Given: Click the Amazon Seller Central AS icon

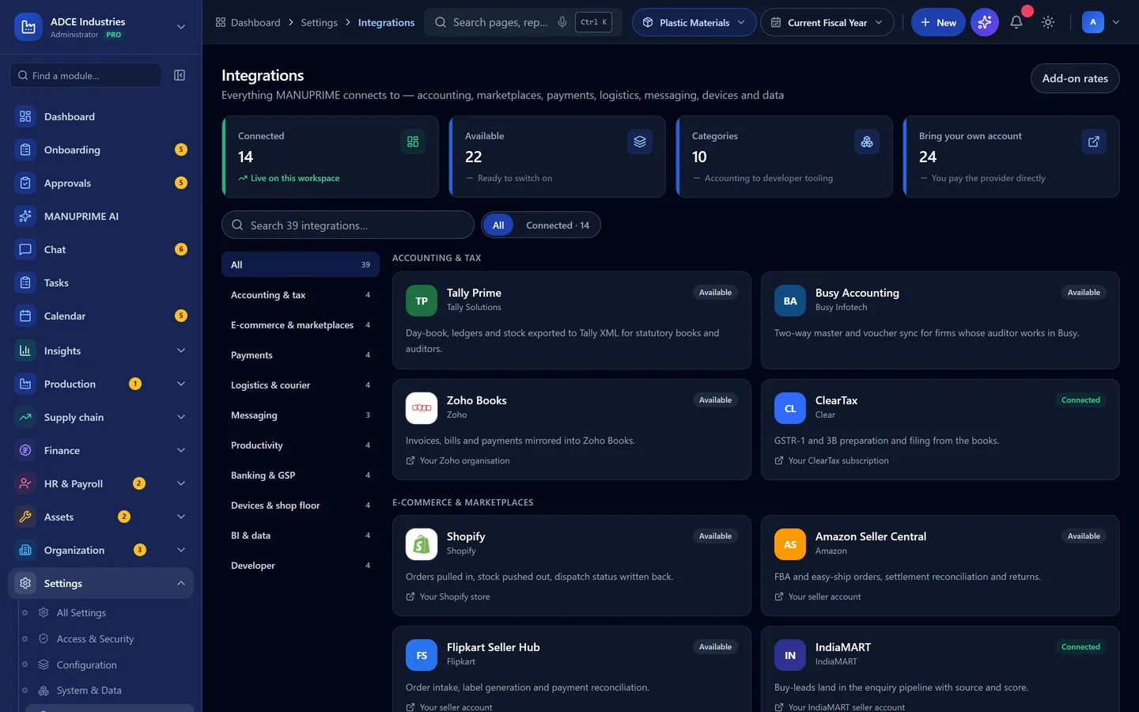Looking at the screenshot, I should (790, 544).
